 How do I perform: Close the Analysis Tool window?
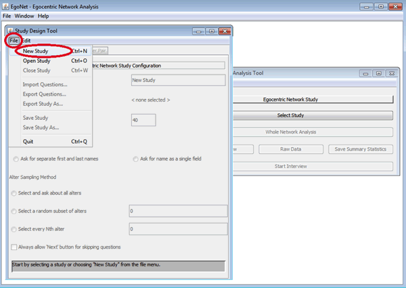(392, 73)
